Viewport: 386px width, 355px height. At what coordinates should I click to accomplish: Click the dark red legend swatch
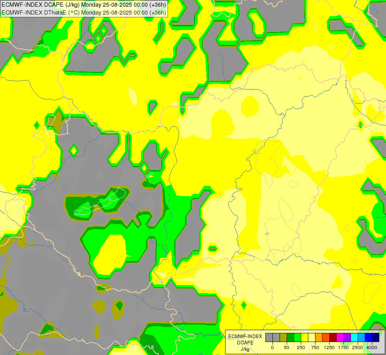333,338
